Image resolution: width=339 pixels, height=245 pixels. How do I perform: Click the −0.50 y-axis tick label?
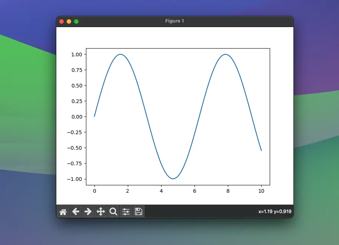tap(74, 148)
